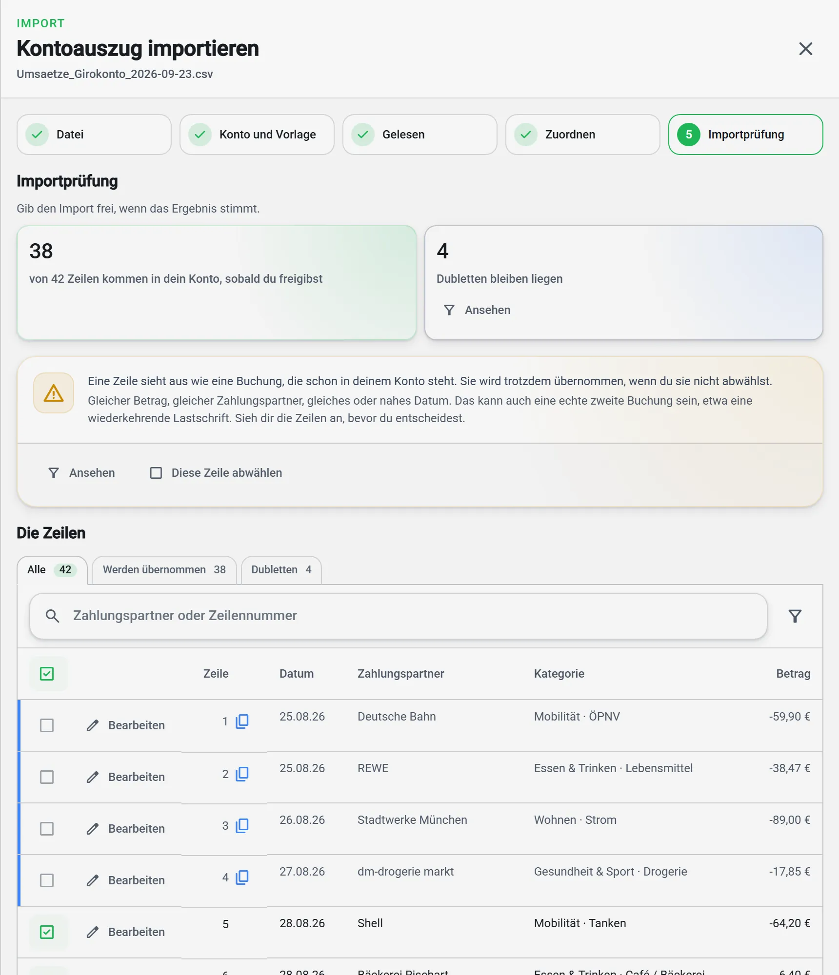This screenshot has height=975, width=839.
Task: Click duplicate icon in row 1 Deutsche Bahn
Action: pyautogui.click(x=242, y=721)
